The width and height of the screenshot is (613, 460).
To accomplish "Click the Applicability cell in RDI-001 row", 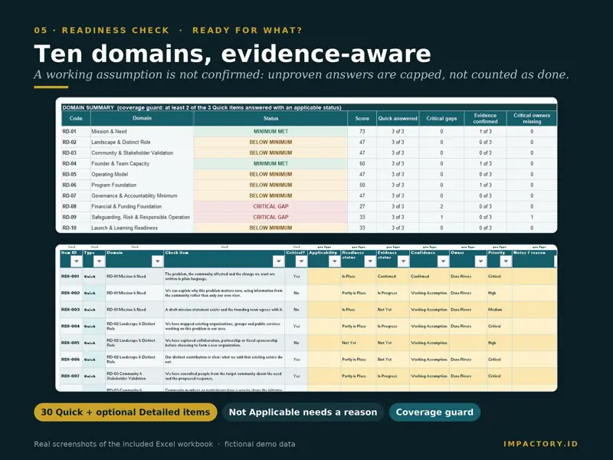I will [324, 276].
